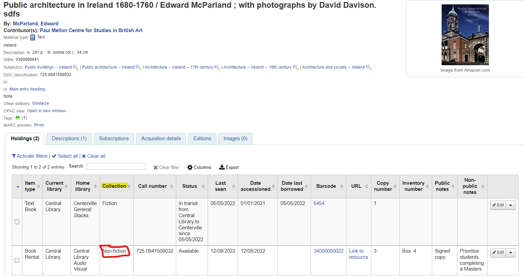Open Edit dropdown arrow for barcode 34000000022
The width and height of the screenshot is (524, 278).
(510, 253)
